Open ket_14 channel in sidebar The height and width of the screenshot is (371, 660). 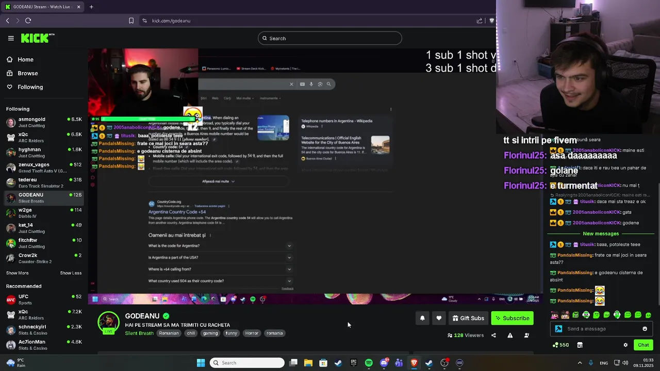pos(44,228)
